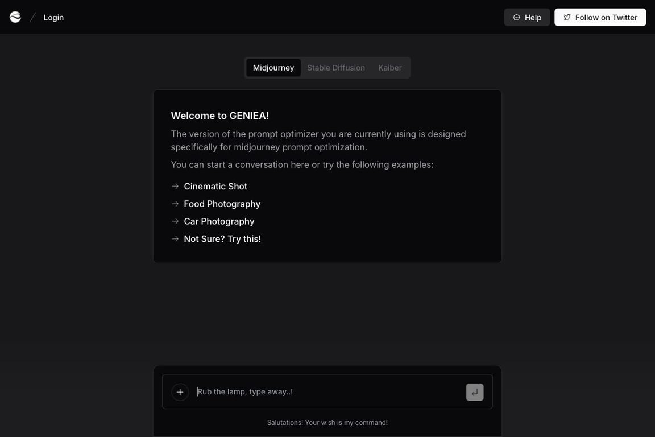Click the send enter-arrow button
The width and height of the screenshot is (655, 437).
pyautogui.click(x=475, y=392)
